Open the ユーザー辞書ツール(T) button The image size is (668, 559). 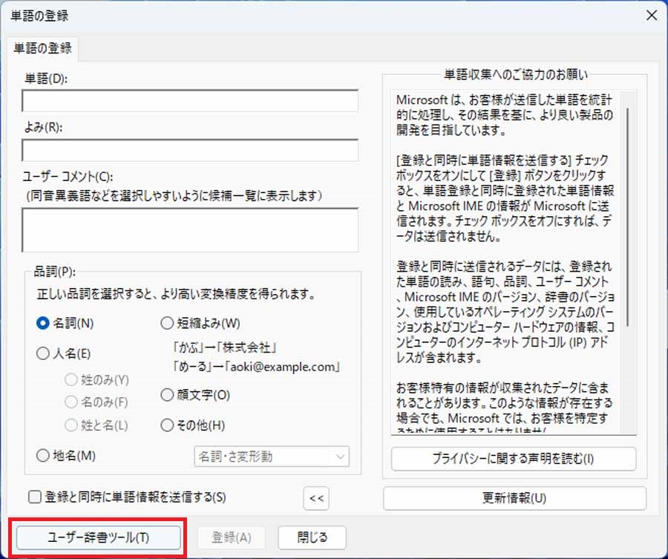[x=99, y=537]
